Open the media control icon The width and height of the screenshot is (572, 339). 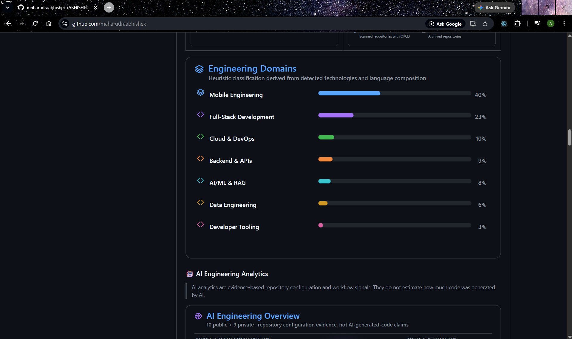[537, 23]
